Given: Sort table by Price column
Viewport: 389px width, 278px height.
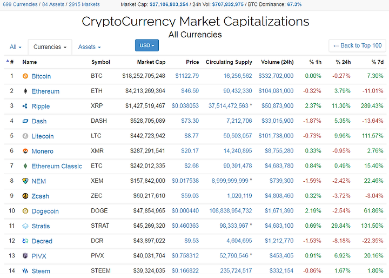Looking at the screenshot, I should click(x=192, y=62).
